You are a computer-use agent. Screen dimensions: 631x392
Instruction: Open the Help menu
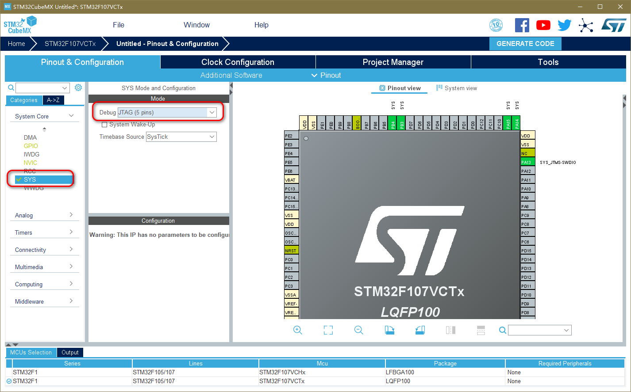click(x=262, y=25)
